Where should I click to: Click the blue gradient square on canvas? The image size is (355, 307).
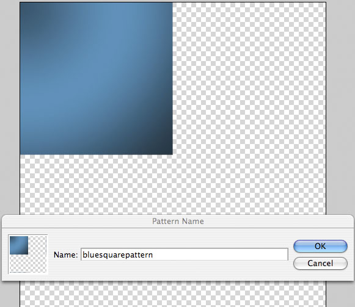[97, 79]
